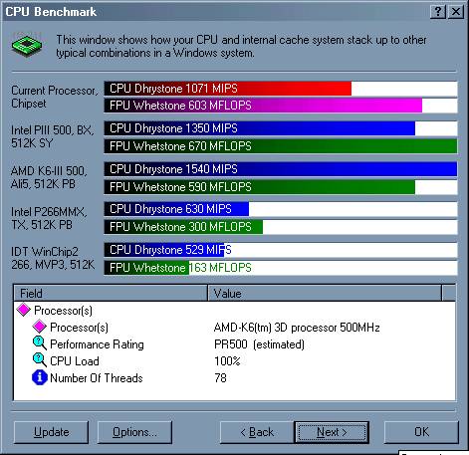This screenshot has width=469, height=455.
Task: Click the 'AMD K6-III 500, Ali5, 512K PB' label
Action: tap(49, 177)
